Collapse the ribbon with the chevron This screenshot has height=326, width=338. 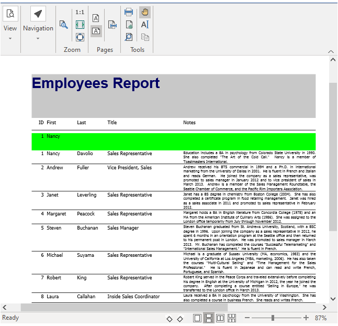[x=331, y=51]
